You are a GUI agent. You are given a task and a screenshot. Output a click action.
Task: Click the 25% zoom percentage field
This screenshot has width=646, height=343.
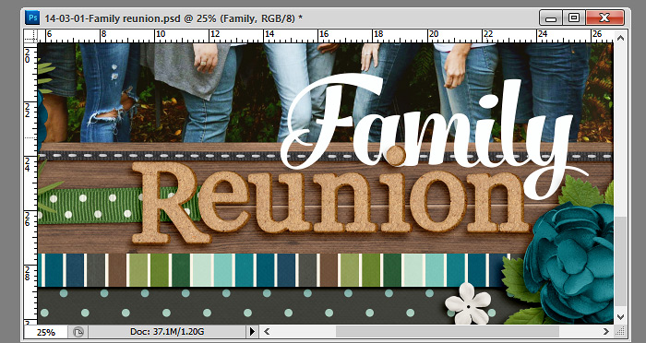click(x=46, y=332)
